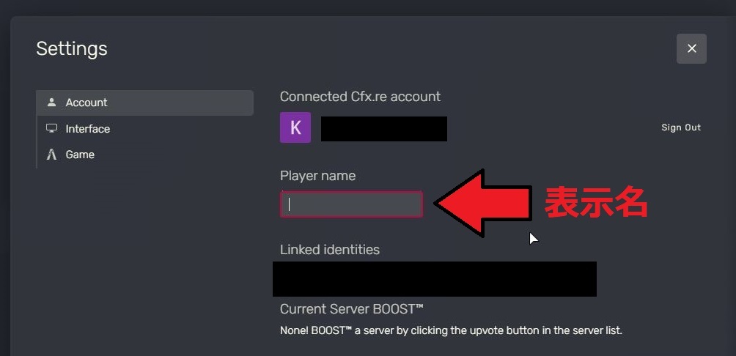Viewport: 736px width, 356px height.
Task: Click the Linked identities heading
Action: point(330,250)
